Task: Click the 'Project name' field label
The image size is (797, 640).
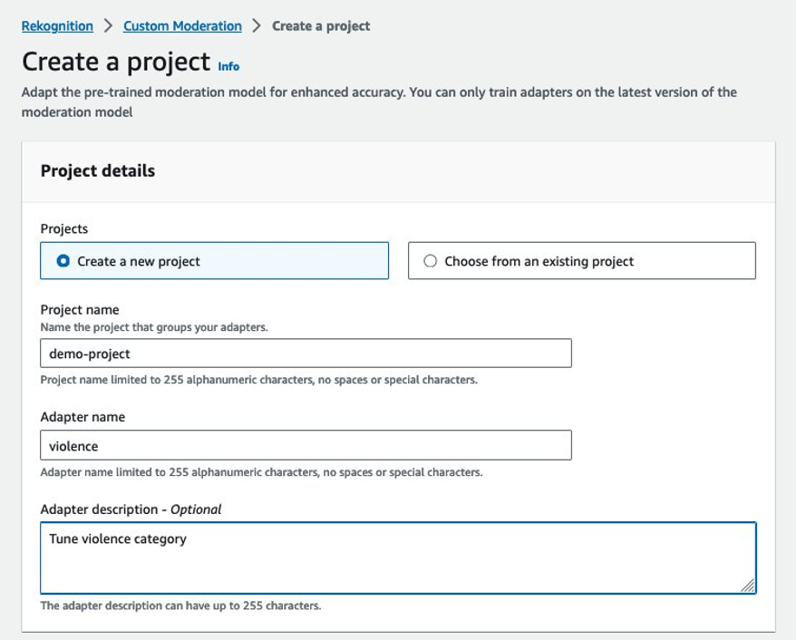Action: click(x=80, y=310)
